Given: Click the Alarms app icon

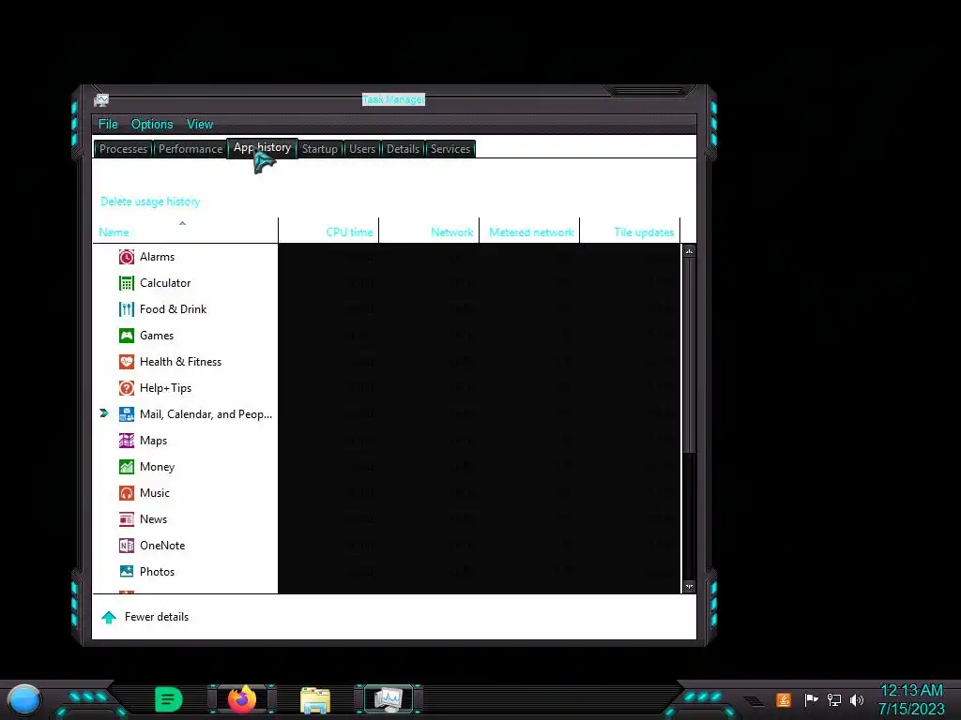Looking at the screenshot, I should tap(127, 257).
